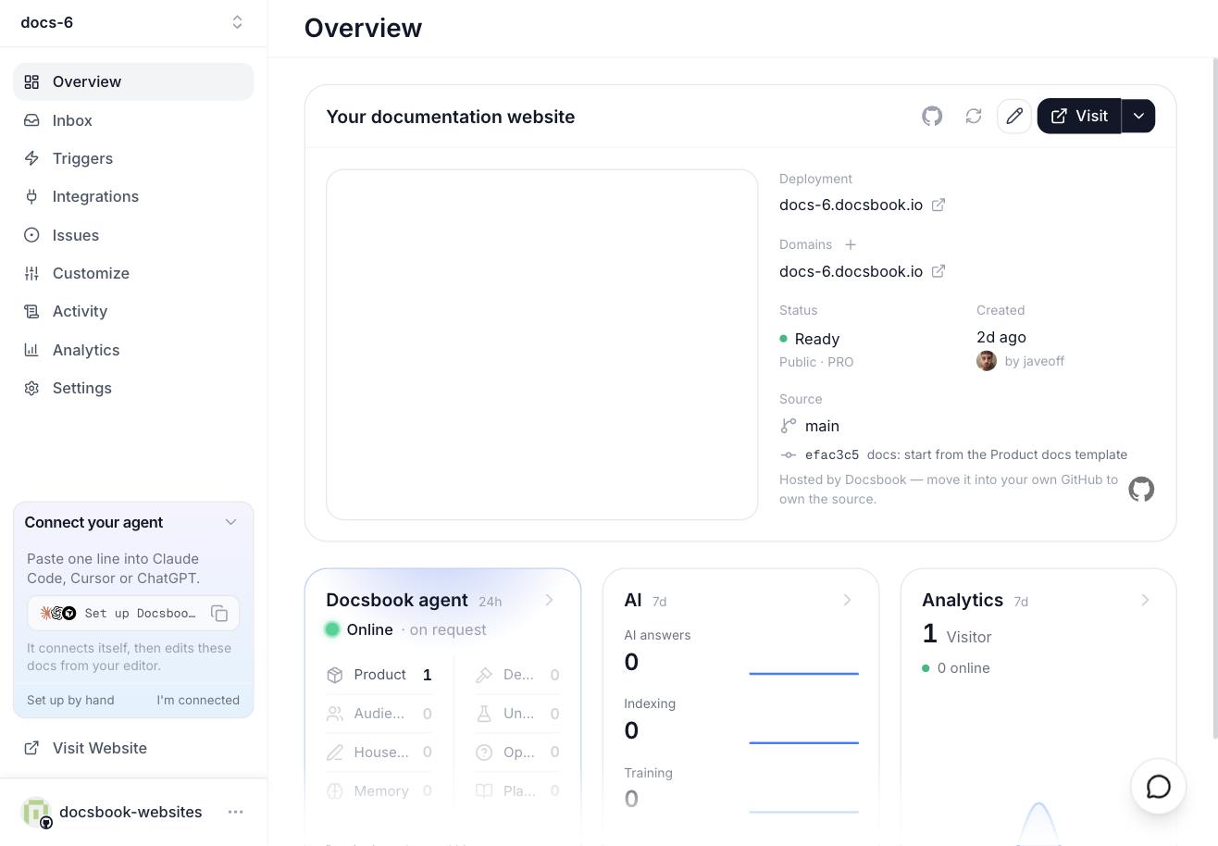The width and height of the screenshot is (1218, 846).
Task: Open docsbook-websites more options menu
Action: 236,812
